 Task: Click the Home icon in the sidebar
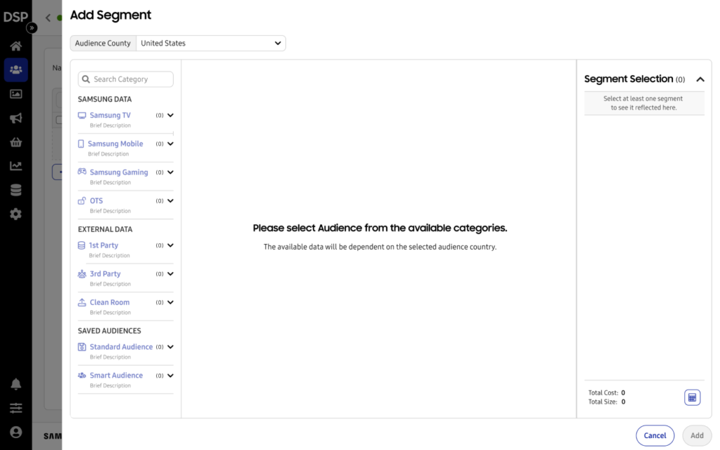point(15,46)
